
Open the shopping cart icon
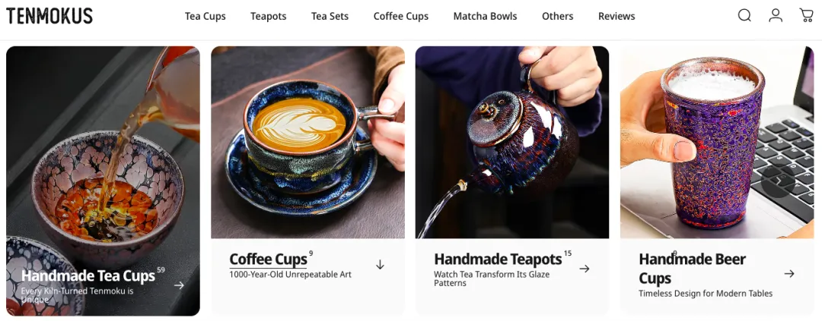pos(806,15)
